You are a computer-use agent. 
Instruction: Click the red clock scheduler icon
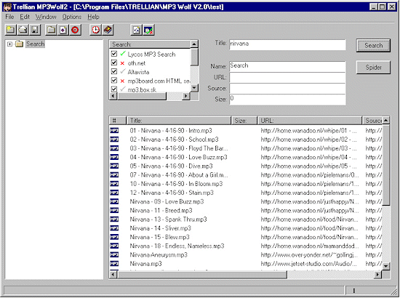96,30
